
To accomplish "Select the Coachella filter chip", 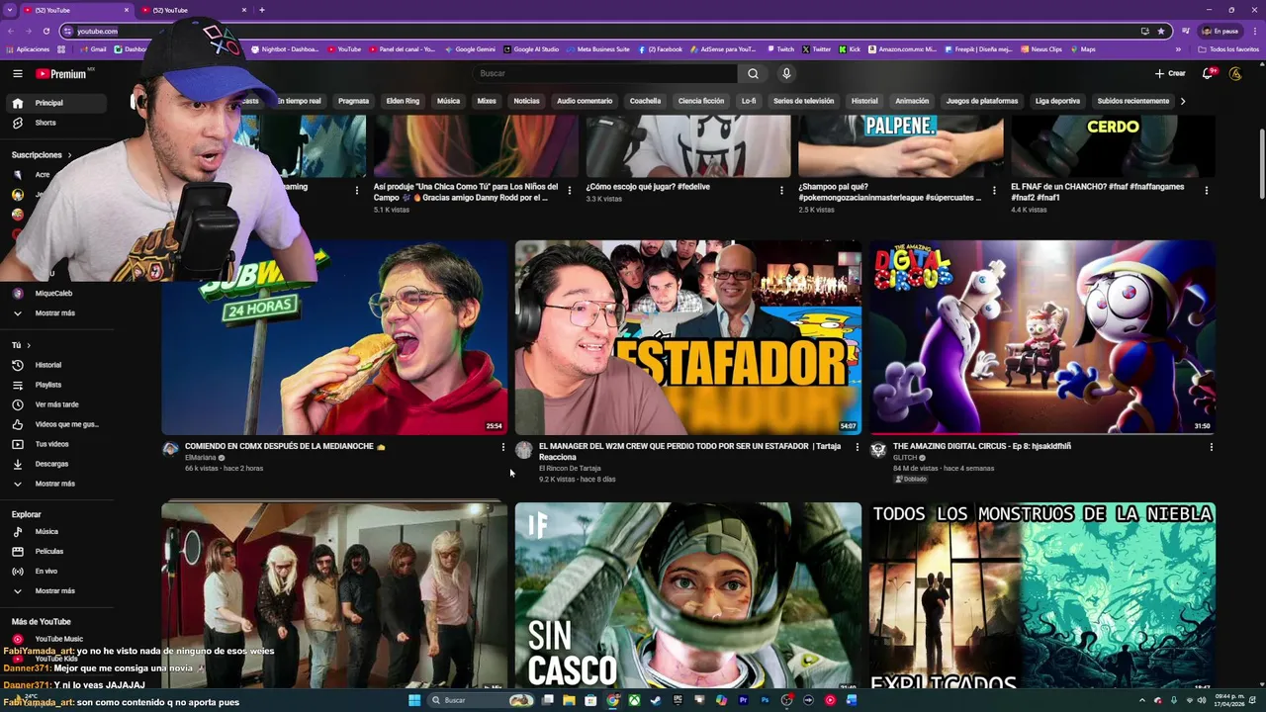I will point(645,101).
